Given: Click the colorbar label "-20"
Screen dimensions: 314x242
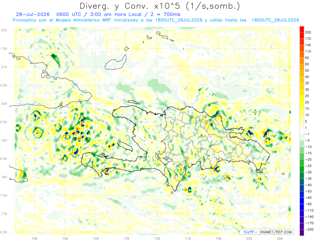Looking at the screenshot, I should point(309,160).
